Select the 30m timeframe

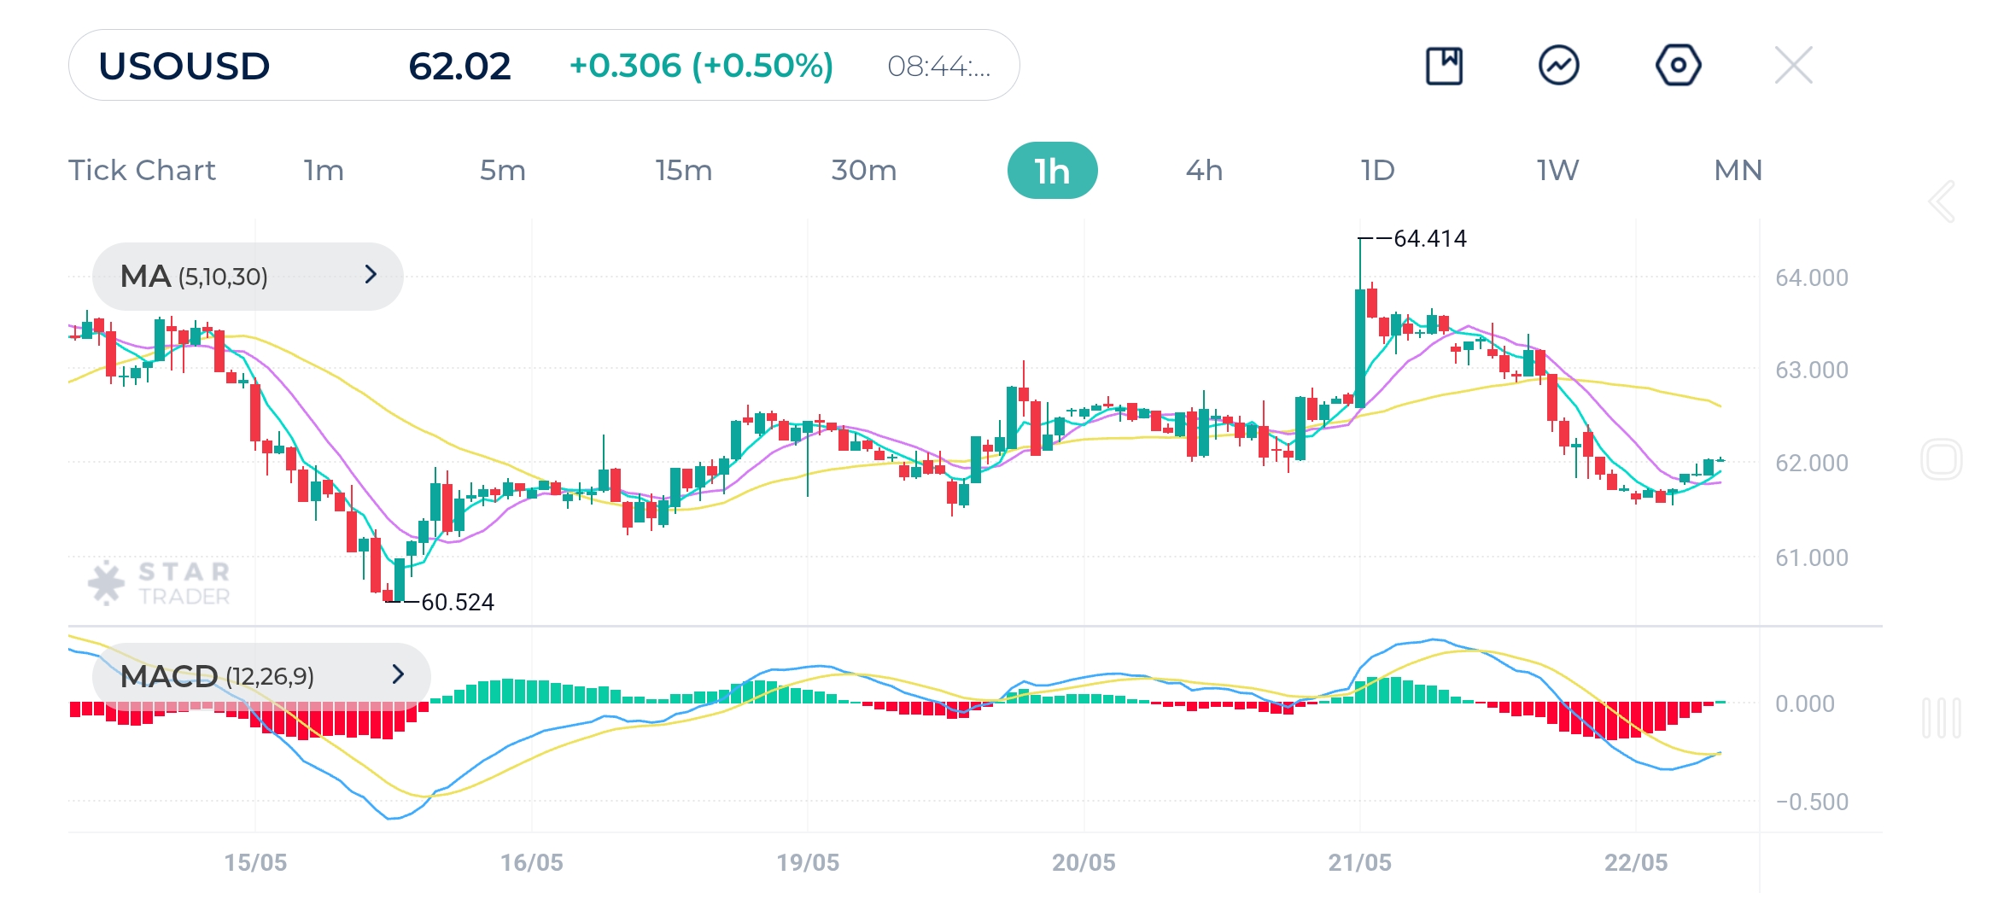coord(863,171)
